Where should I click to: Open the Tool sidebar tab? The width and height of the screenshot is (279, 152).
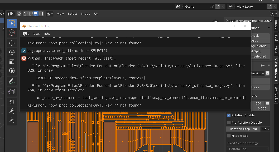click(276, 38)
